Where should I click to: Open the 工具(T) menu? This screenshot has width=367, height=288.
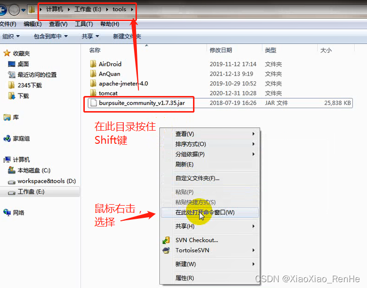[x=84, y=24]
